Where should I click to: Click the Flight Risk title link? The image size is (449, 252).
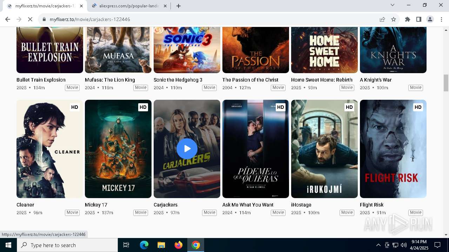(371, 205)
